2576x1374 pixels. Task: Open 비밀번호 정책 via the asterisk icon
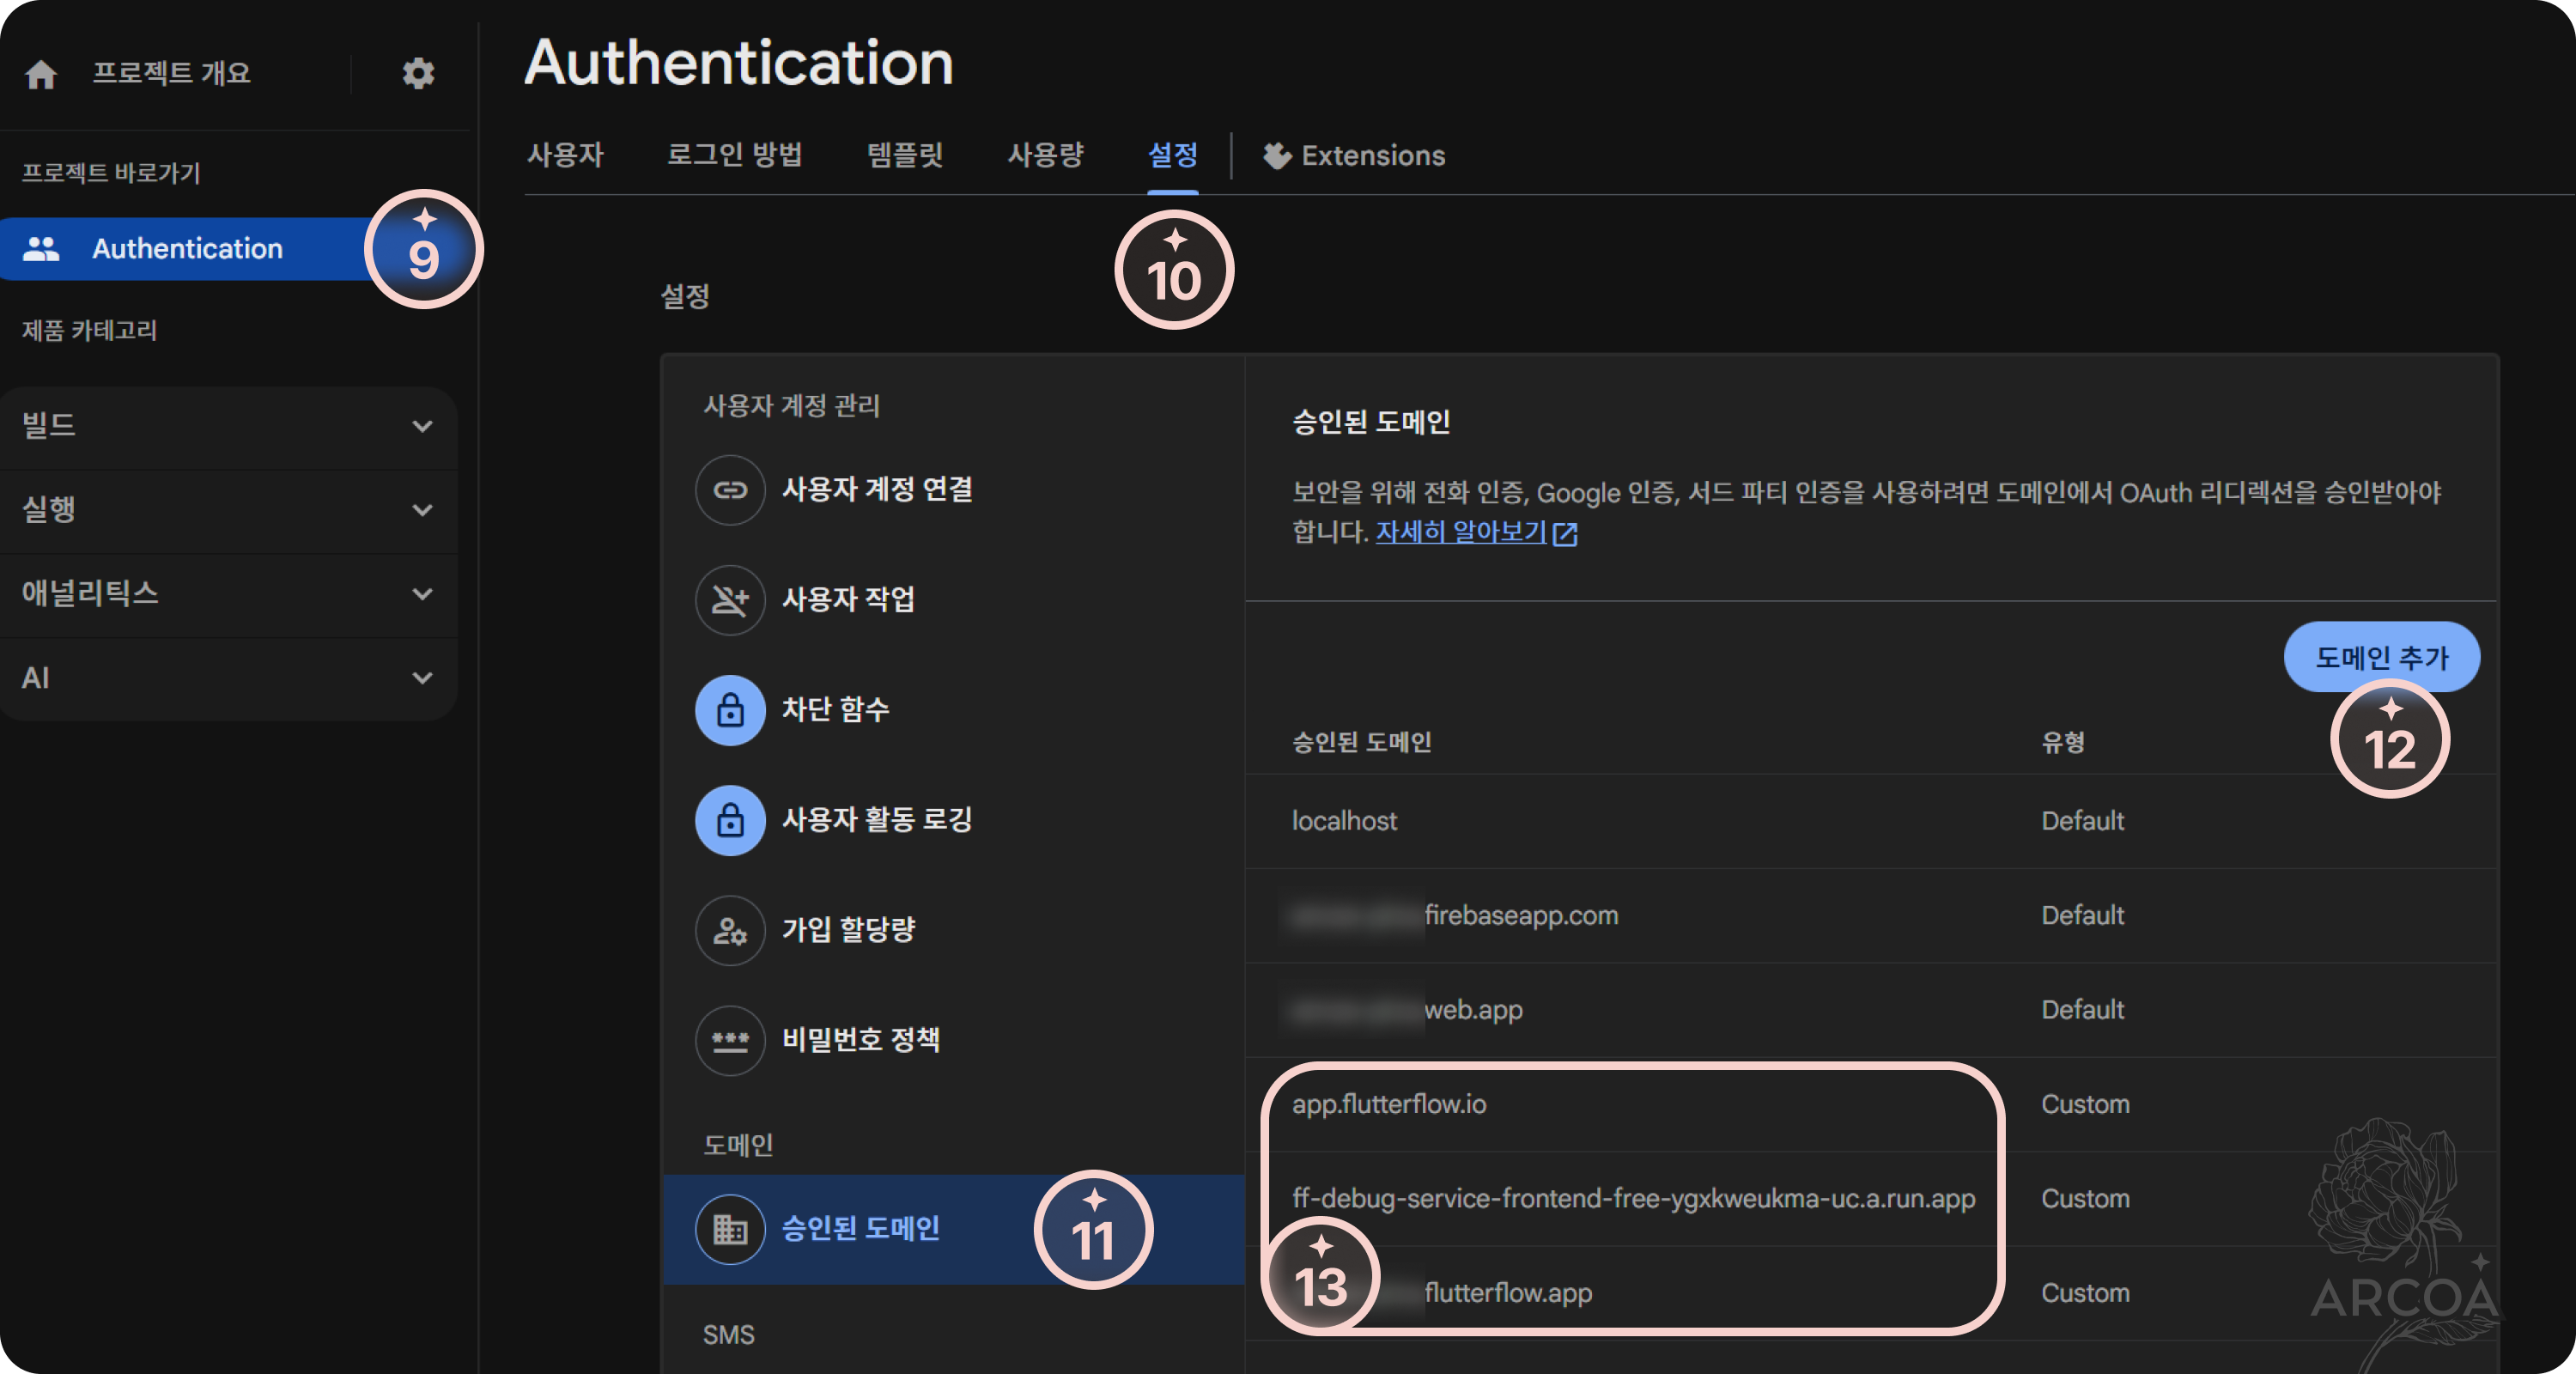(730, 1041)
